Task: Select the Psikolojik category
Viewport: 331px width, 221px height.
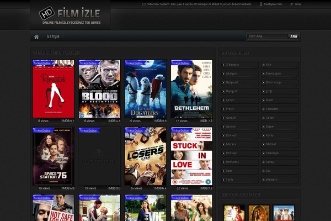Action: pyautogui.click(x=280, y=153)
